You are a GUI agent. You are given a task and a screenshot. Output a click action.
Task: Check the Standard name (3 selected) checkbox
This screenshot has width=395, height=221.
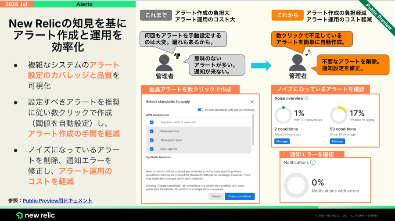pyautogui.click(x=152, y=122)
